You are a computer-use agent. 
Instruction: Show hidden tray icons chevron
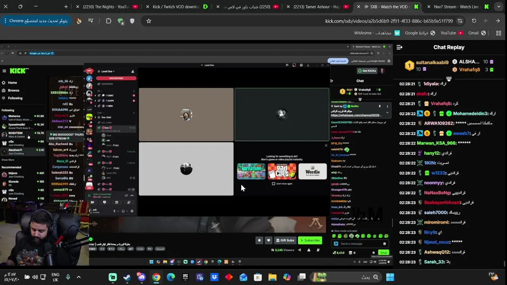click(x=78, y=277)
